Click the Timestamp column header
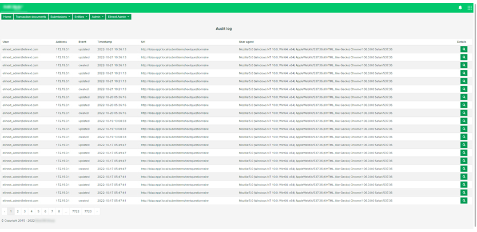This screenshot has width=477, height=232. [x=105, y=42]
